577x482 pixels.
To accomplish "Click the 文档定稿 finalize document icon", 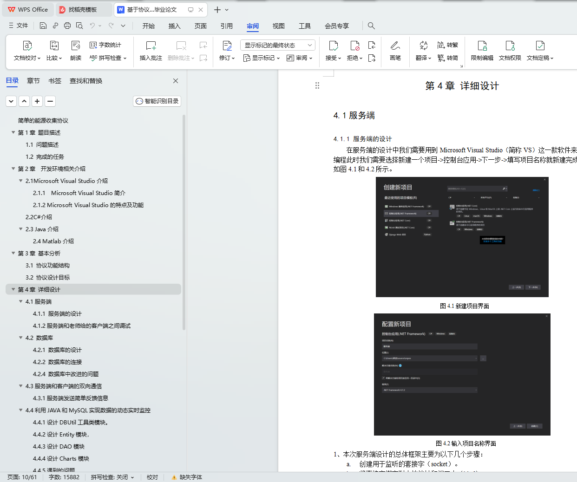I will tap(540, 46).
